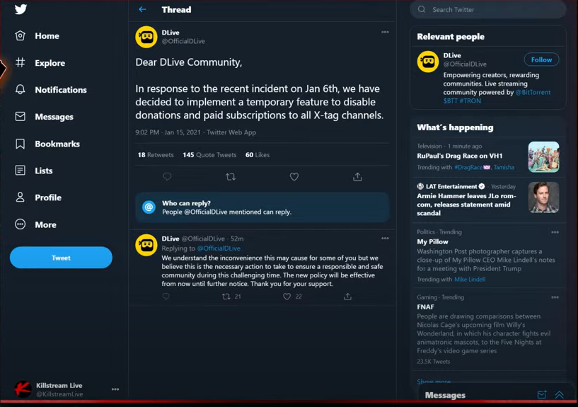Open the 145 Quote Tweets link
The image size is (578, 407).
coord(209,155)
